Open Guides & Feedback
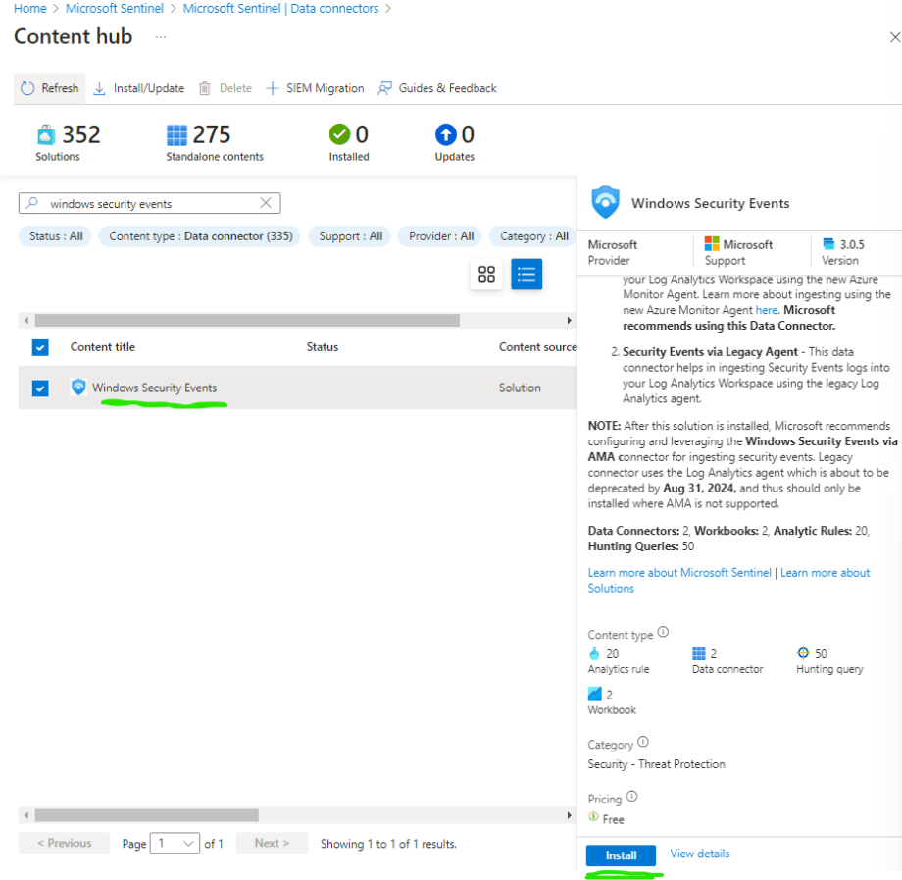 [x=437, y=88]
